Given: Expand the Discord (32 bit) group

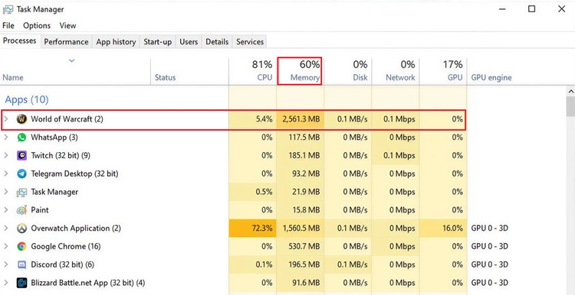Looking at the screenshot, I should (x=6, y=264).
